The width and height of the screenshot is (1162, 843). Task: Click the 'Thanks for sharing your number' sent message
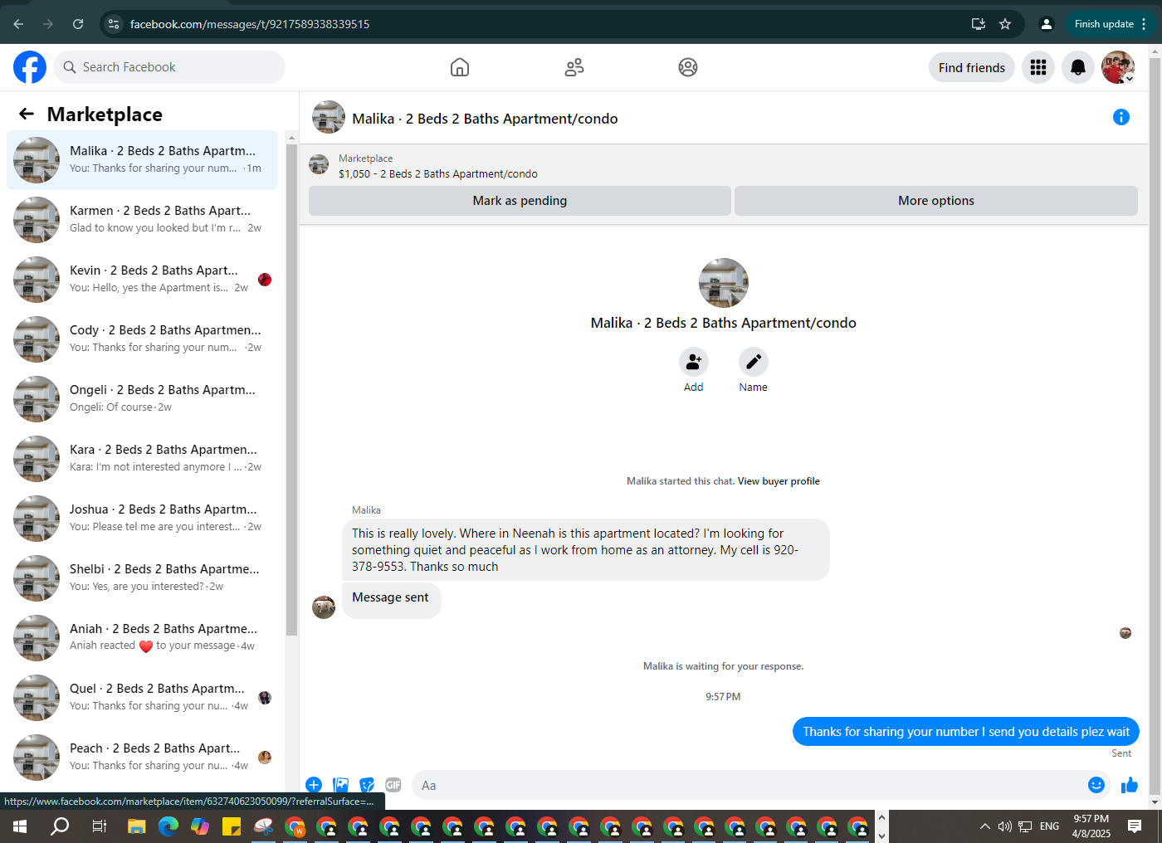point(966,732)
